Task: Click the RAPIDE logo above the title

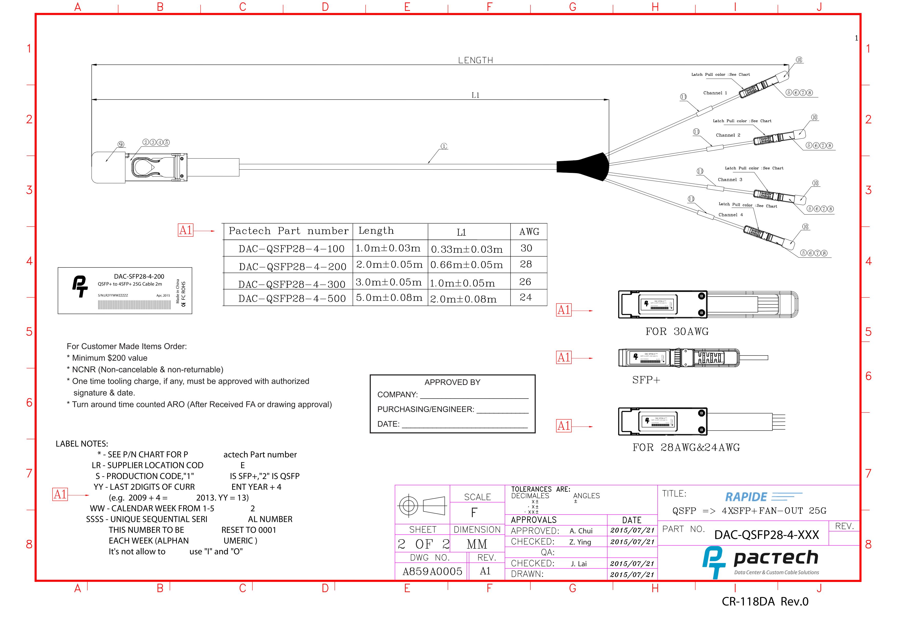Action: click(763, 497)
